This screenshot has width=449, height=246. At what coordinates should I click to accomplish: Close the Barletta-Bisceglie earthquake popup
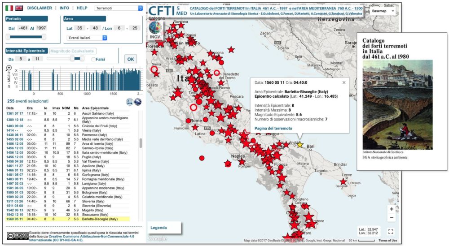pos(344,82)
